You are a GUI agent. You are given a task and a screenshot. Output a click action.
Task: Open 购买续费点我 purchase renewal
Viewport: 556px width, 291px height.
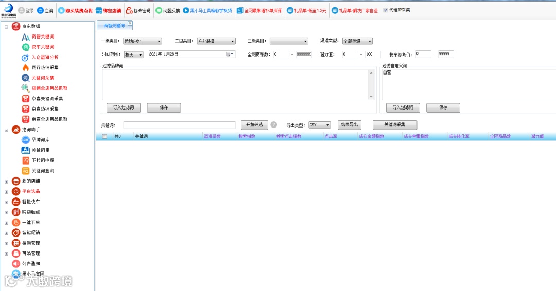75,11
